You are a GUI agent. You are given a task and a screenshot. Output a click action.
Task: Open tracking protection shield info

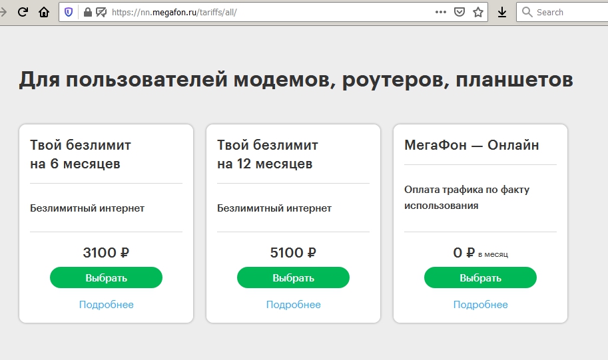[69, 12]
